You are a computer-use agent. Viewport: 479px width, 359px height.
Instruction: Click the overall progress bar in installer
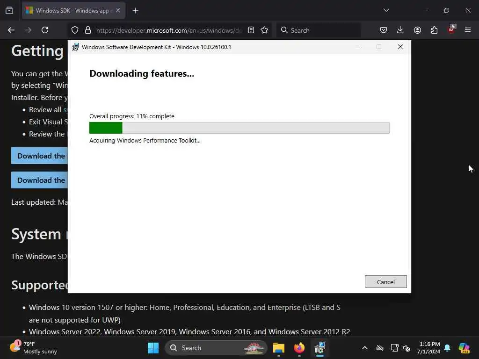coord(239,128)
